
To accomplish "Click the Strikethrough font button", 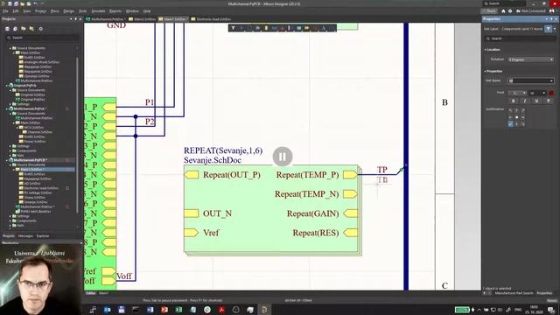I will 549,101.
